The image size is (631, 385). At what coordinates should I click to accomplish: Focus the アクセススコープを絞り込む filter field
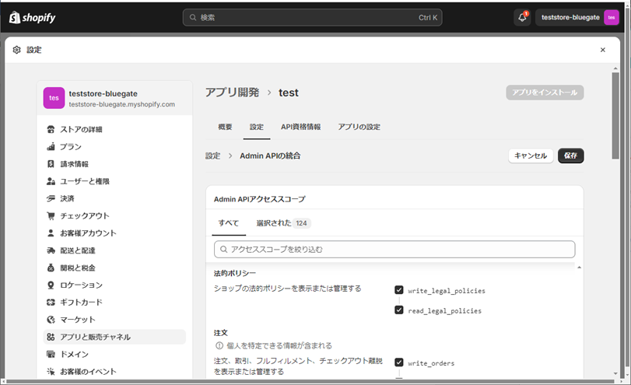(394, 250)
